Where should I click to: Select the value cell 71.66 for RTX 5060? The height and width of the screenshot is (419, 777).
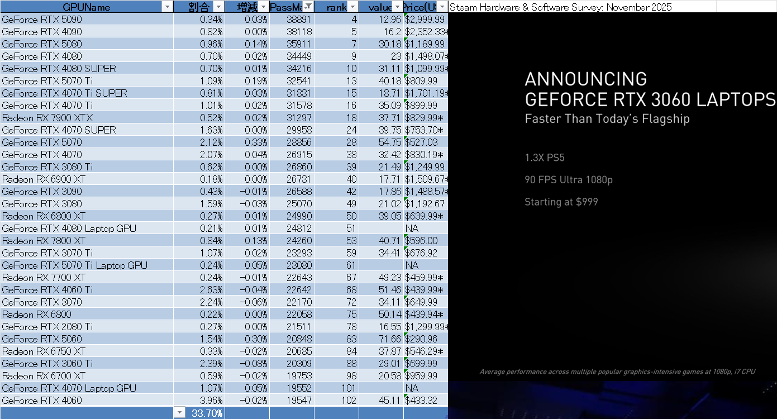381,339
